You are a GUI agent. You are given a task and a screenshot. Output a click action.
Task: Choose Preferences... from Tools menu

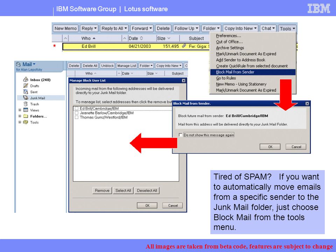tap(229, 36)
